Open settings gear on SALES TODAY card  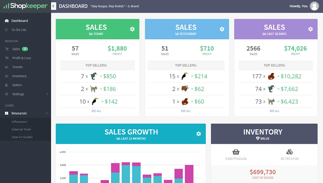[132, 29]
